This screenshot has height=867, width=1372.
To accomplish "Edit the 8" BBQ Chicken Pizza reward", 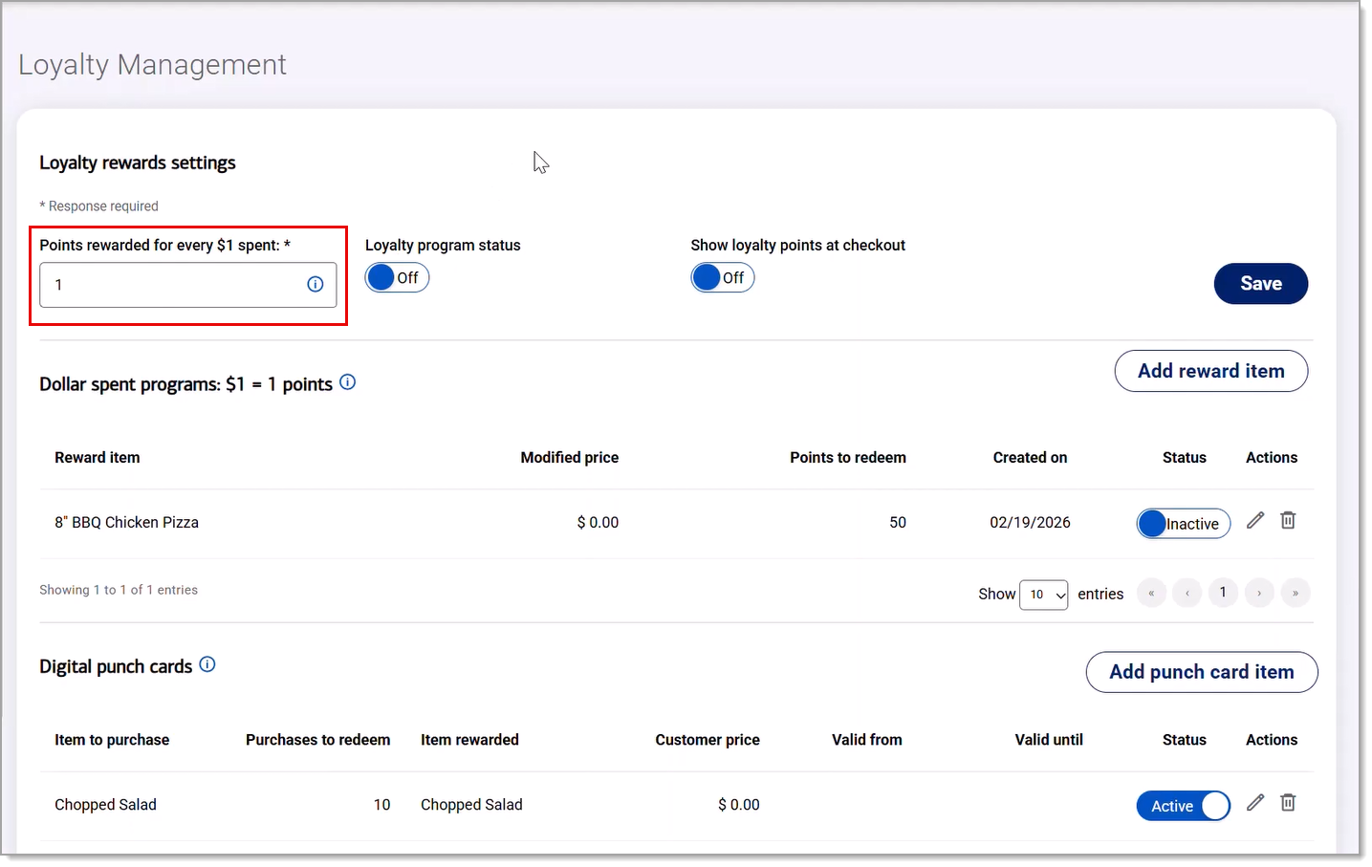I will (x=1255, y=520).
